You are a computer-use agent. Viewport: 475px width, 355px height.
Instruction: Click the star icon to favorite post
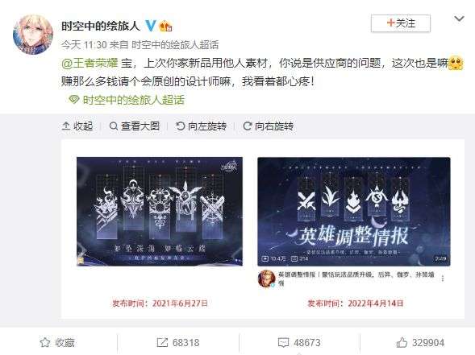45,343
